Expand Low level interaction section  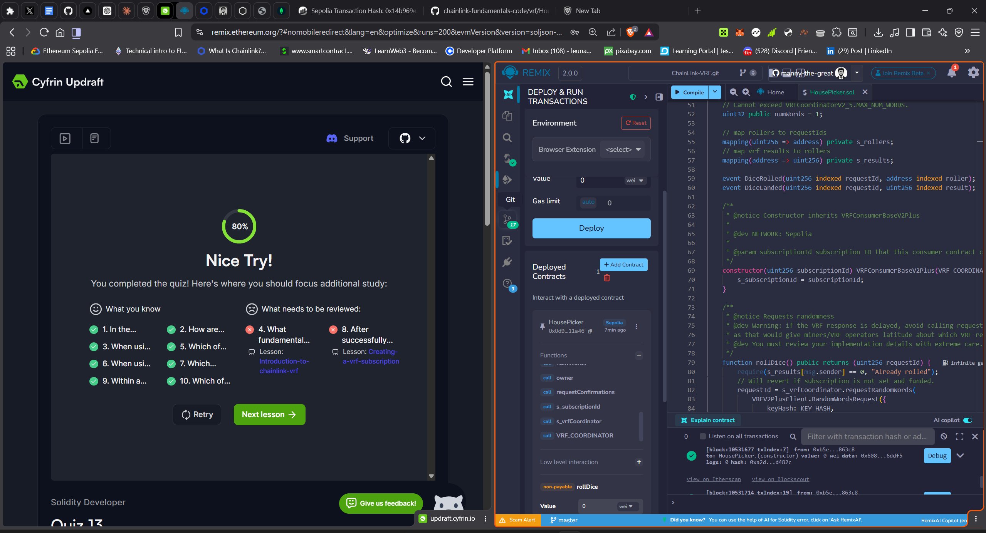[638, 462]
